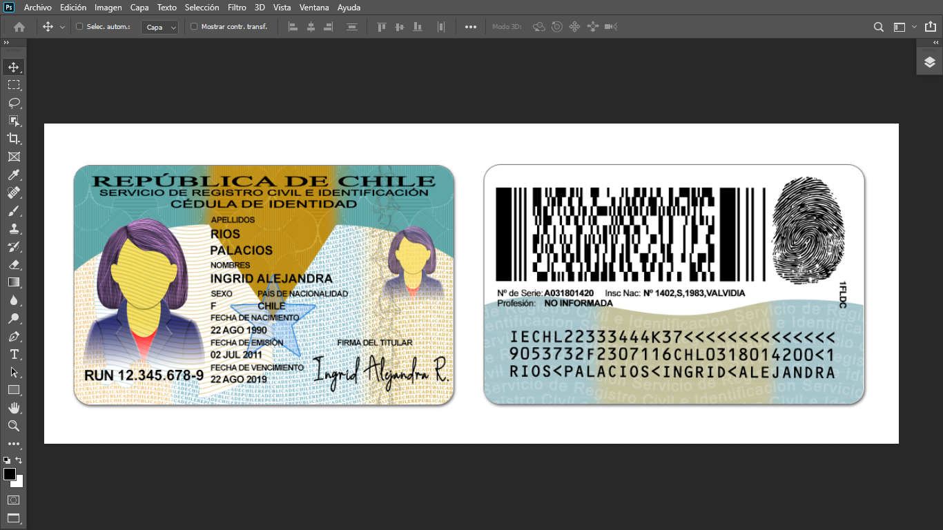The image size is (943, 530).
Task: Swap foreground and background colors
Action: coord(19,460)
